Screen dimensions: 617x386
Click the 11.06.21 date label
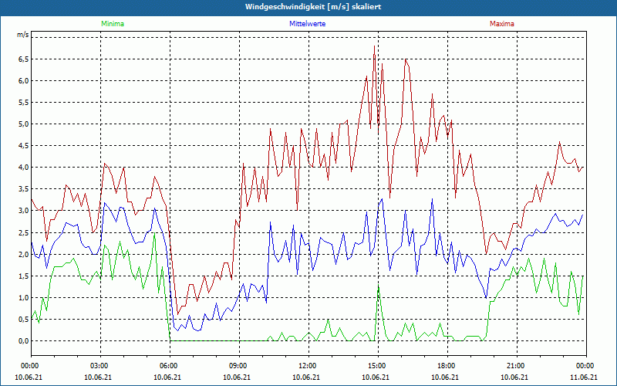pyautogui.click(x=584, y=377)
